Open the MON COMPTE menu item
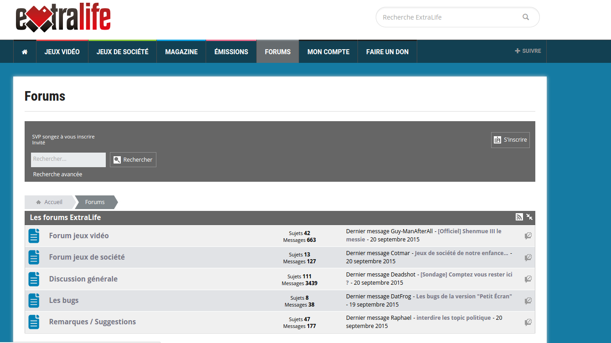Viewport: 611px width, 343px height. click(x=328, y=52)
